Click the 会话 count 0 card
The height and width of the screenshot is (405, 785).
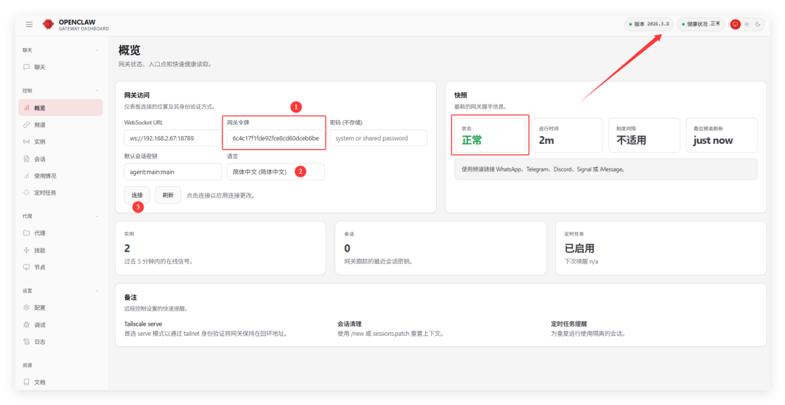[x=440, y=248]
